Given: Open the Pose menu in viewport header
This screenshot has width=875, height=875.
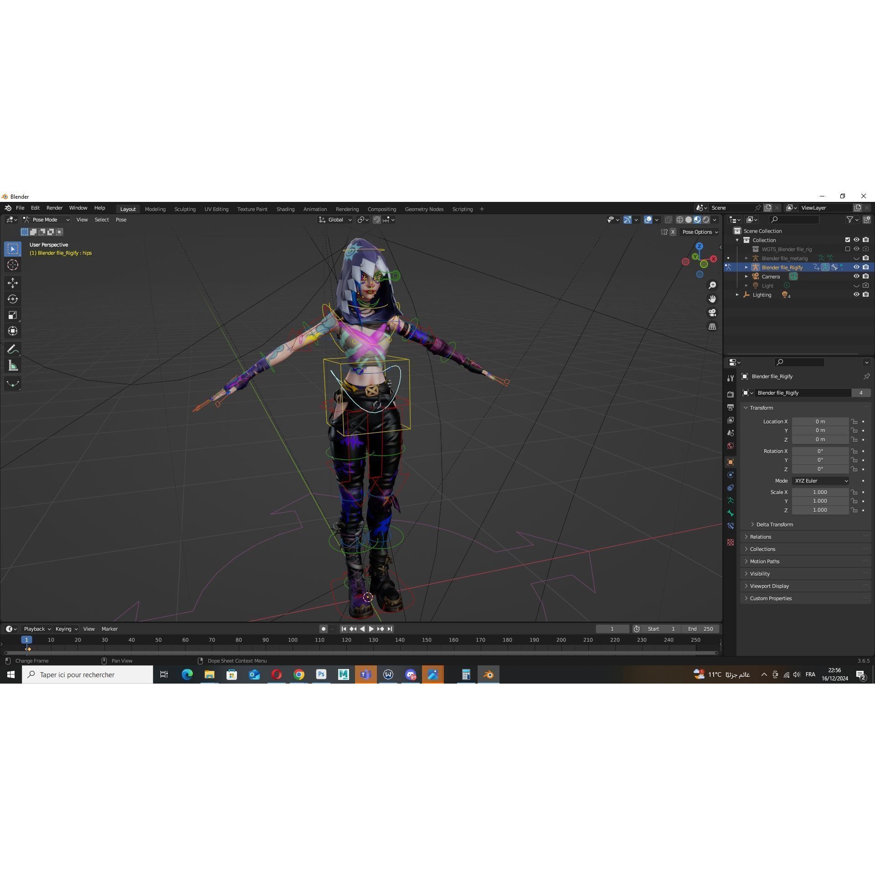Looking at the screenshot, I should pos(121,220).
